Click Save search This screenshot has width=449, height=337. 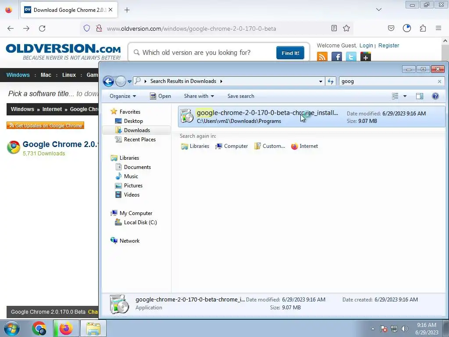click(241, 96)
